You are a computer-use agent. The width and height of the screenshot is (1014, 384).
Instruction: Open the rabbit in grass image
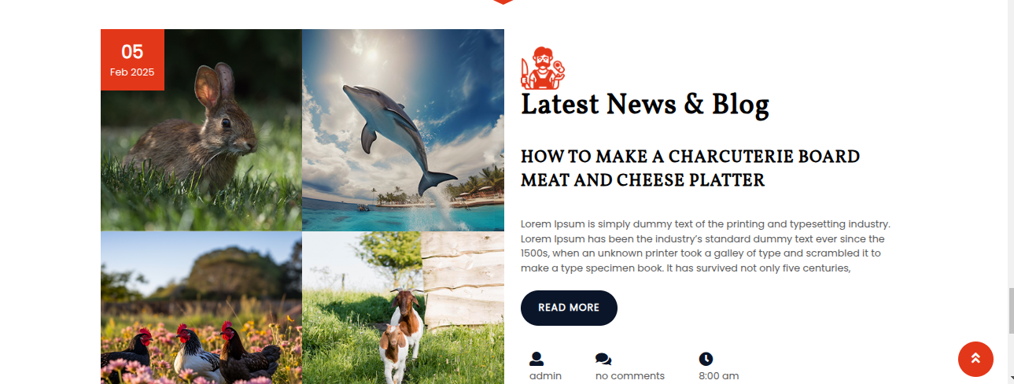201,130
